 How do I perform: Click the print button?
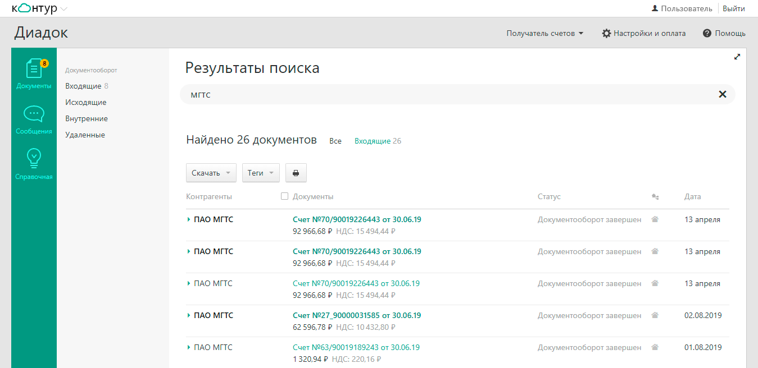click(x=296, y=173)
